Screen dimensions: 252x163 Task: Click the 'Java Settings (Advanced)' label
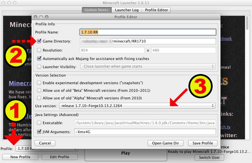57,115
